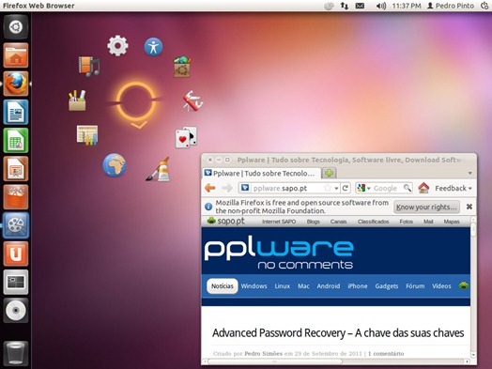This screenshot has height=369, width=492.
Task: Expand the list all tabs arrow
Action: click(470, 173)
